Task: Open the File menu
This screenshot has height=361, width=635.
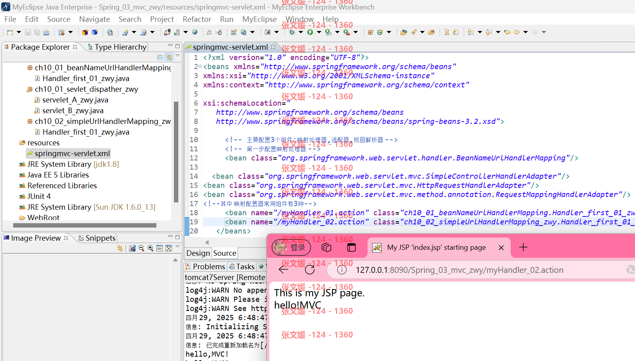Action: pyautogui.click(x=10, y=19)
